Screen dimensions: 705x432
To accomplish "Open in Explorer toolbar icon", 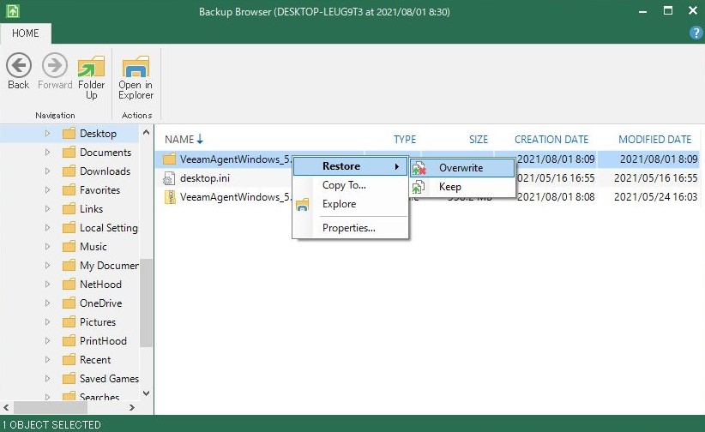I will click(136, 67).
